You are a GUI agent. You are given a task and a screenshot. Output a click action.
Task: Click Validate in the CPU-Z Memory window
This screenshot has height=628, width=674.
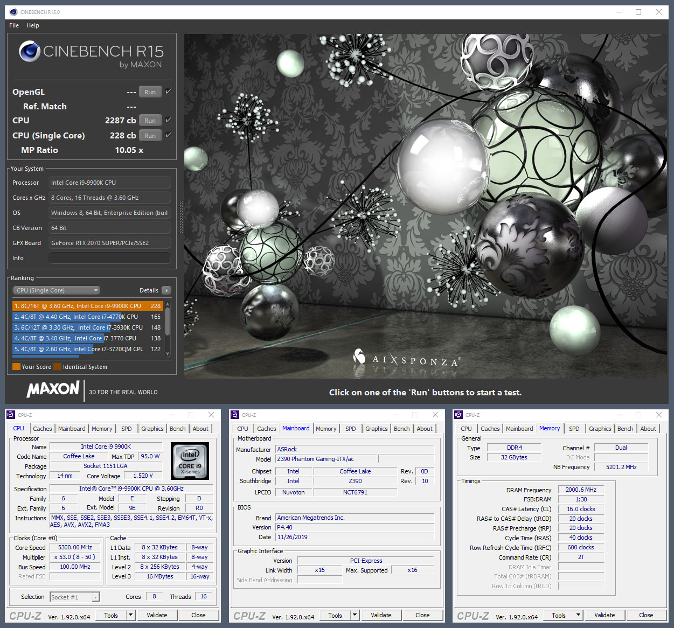click(604, 615)
